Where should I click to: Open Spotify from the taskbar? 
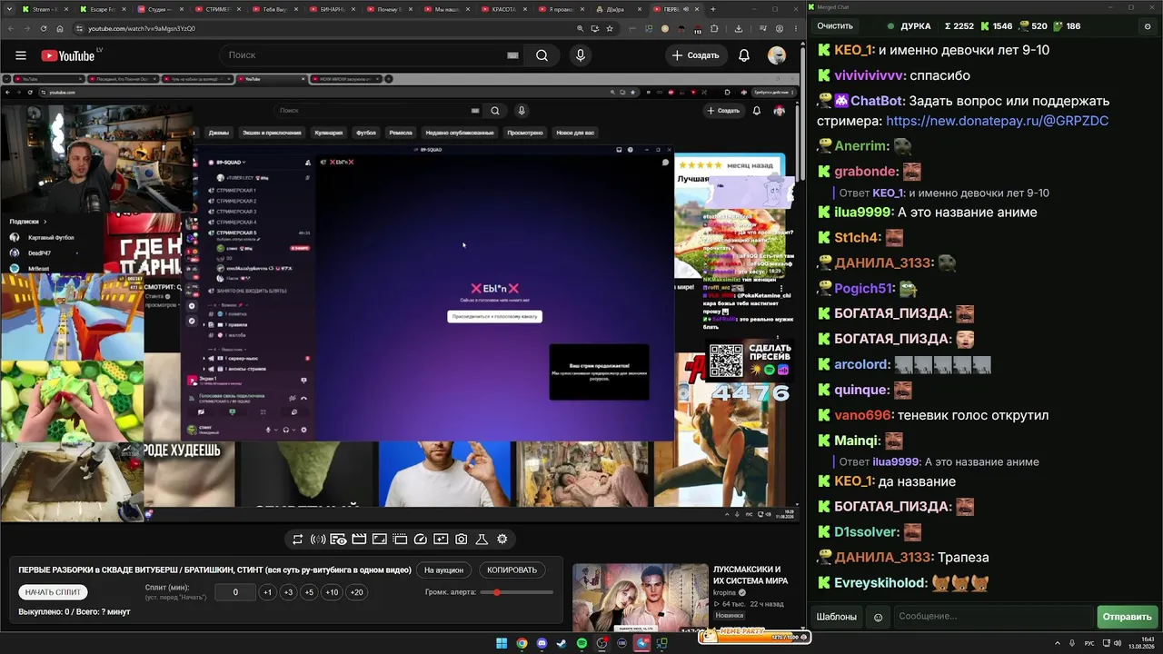(x=582, y=644)
